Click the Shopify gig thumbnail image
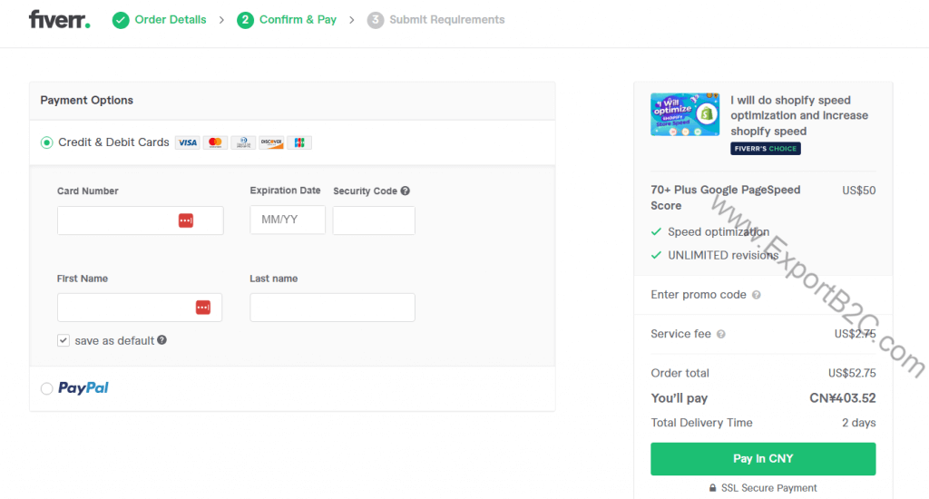The image size is (929, 499). tap(685, 114)
